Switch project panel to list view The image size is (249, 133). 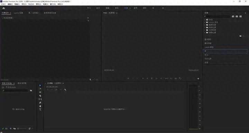point(7,129)
